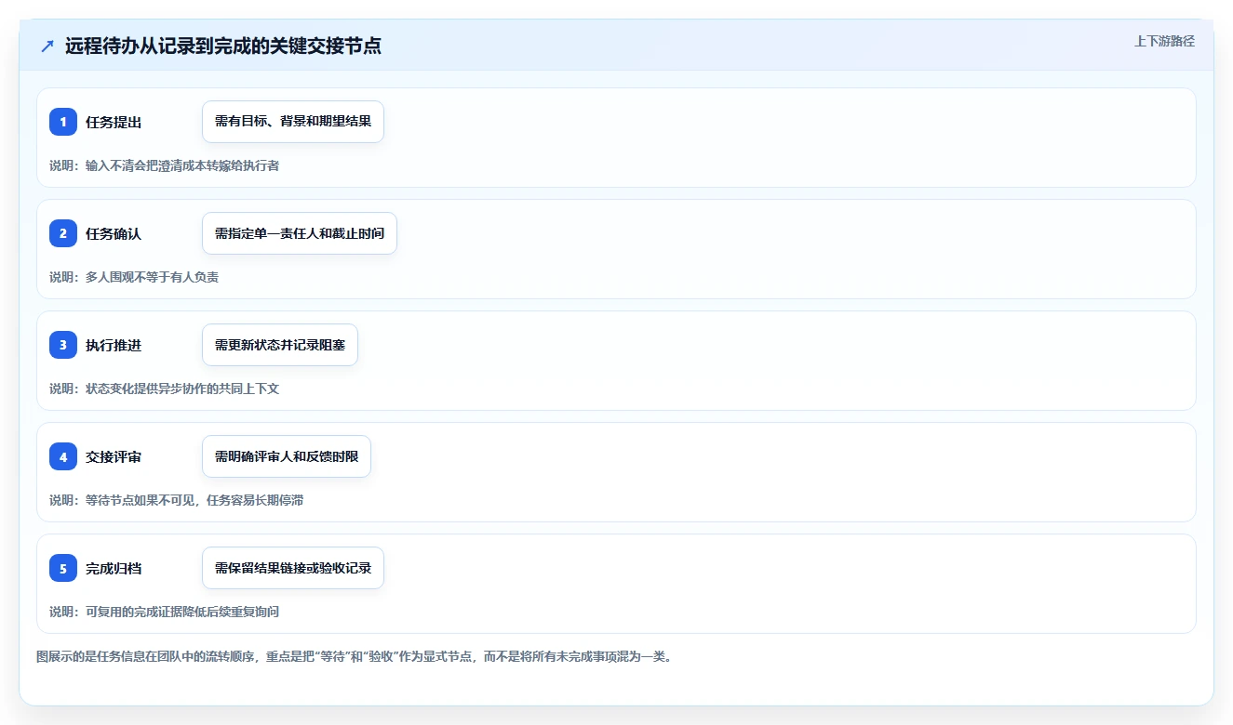This screenshot has height=725, width=1233.
Task: Click the 上下游路径 label
Action: [x=1164, y=42]
